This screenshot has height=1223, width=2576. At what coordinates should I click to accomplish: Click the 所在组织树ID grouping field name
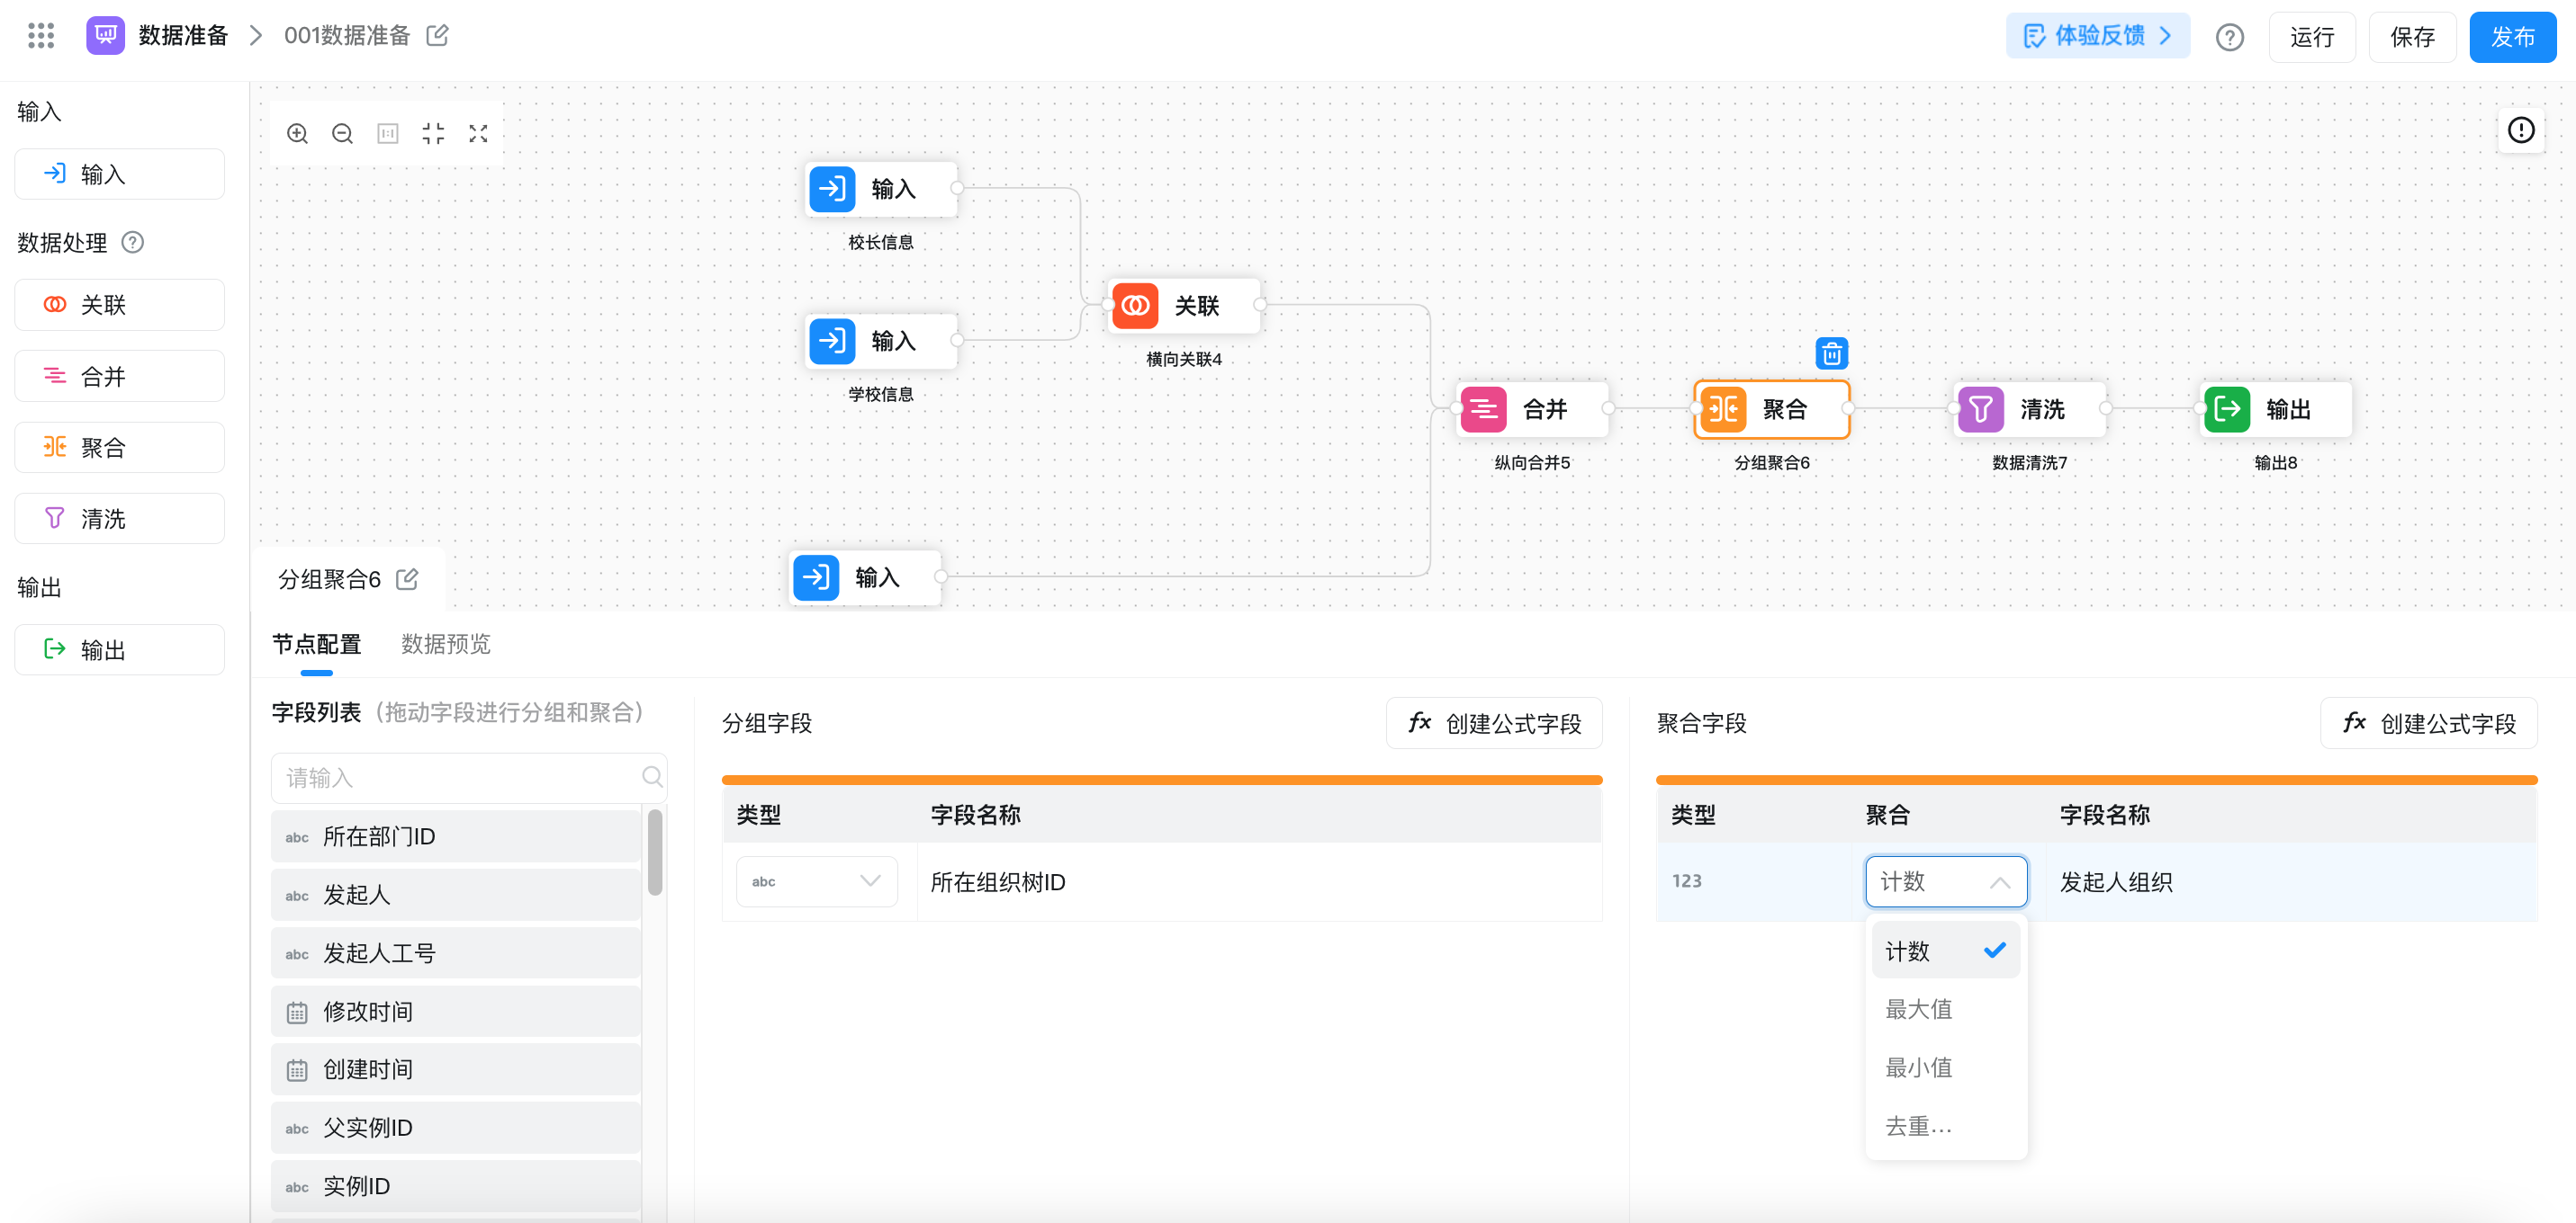click(998, 882)
